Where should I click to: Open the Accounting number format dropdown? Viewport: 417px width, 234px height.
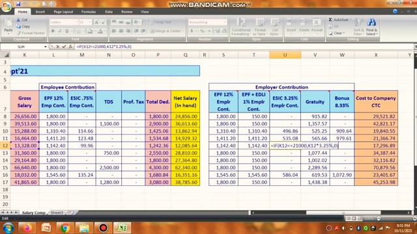tap(225, 22)
